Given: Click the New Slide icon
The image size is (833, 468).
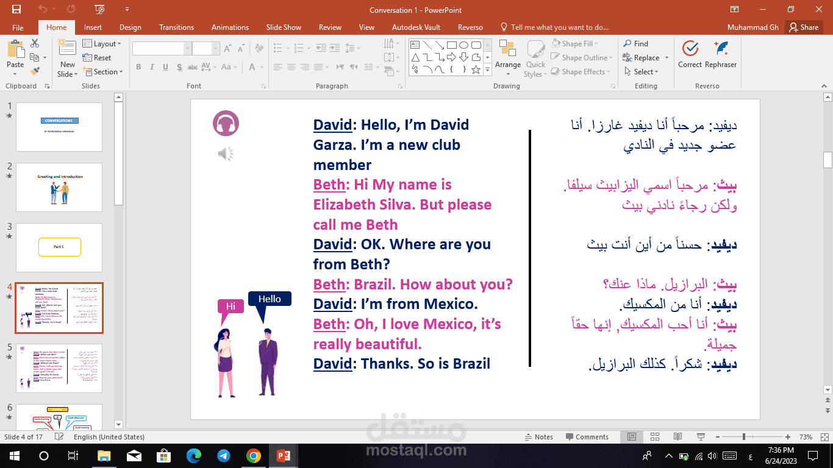Looking at the screenshot, I should [x=68, y=48].
